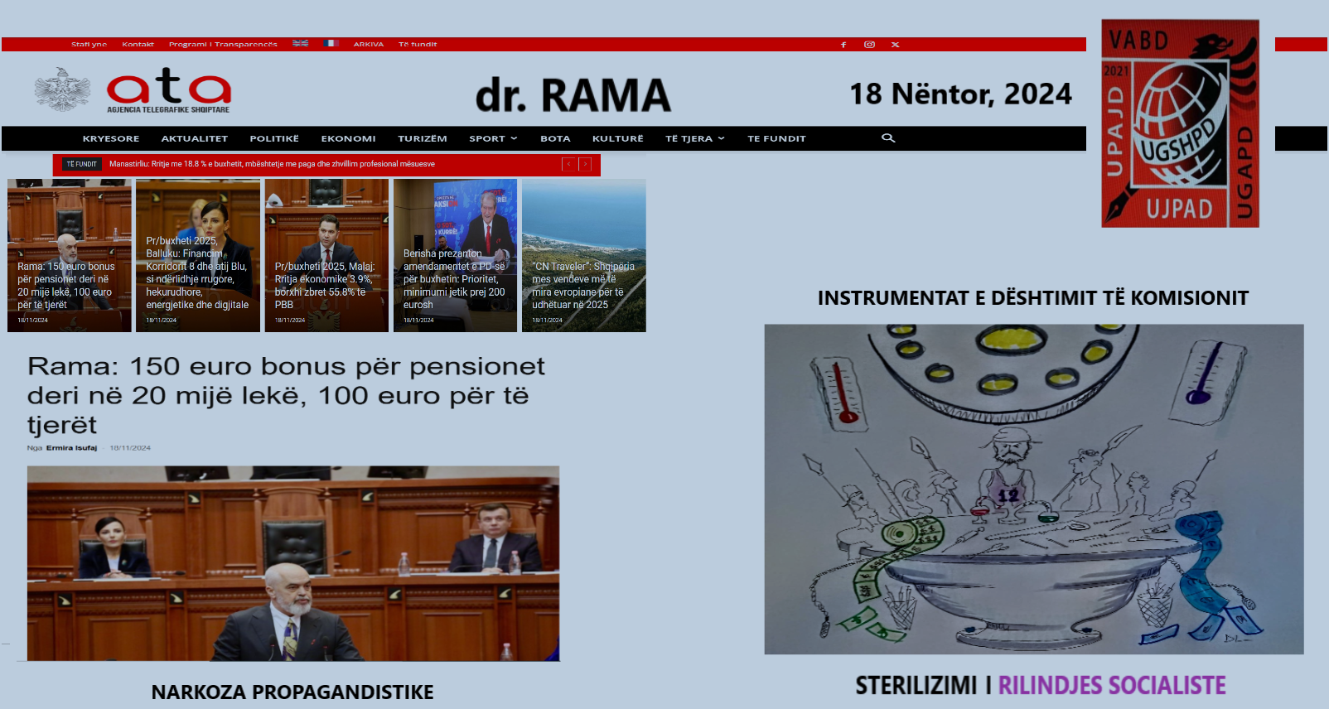Viewport: 1329px width, 709px height.
Task: Click the ATA agency logo
Action: 169,90
